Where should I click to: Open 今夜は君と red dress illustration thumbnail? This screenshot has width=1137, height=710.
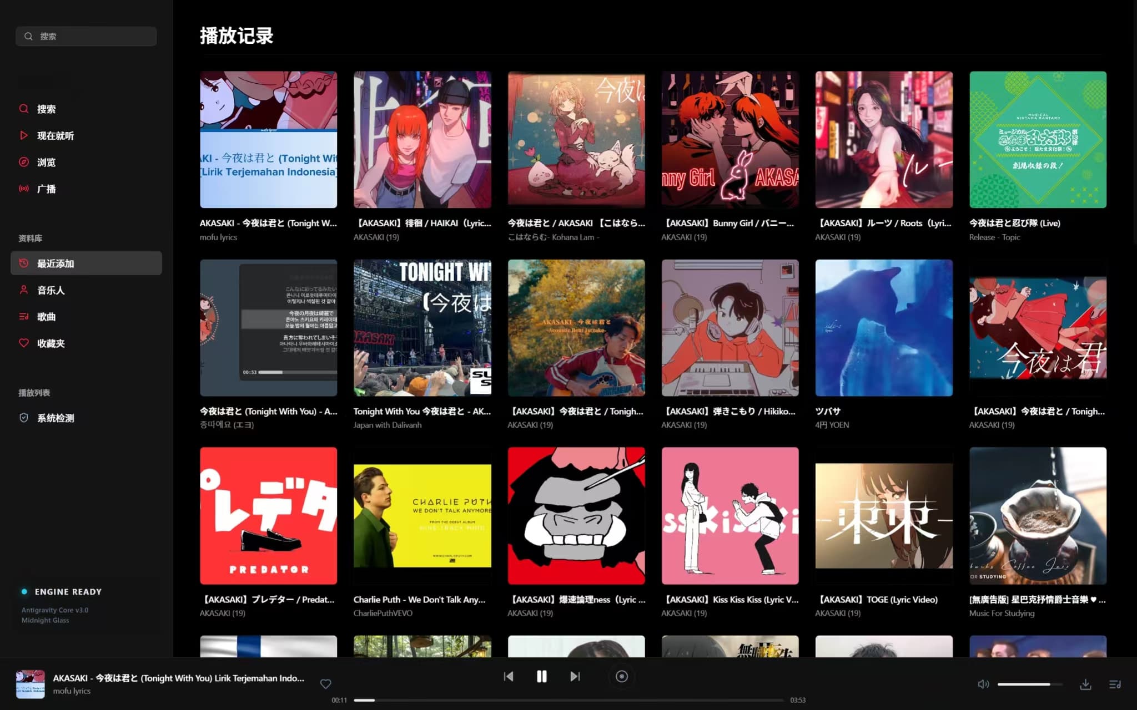1038,327
